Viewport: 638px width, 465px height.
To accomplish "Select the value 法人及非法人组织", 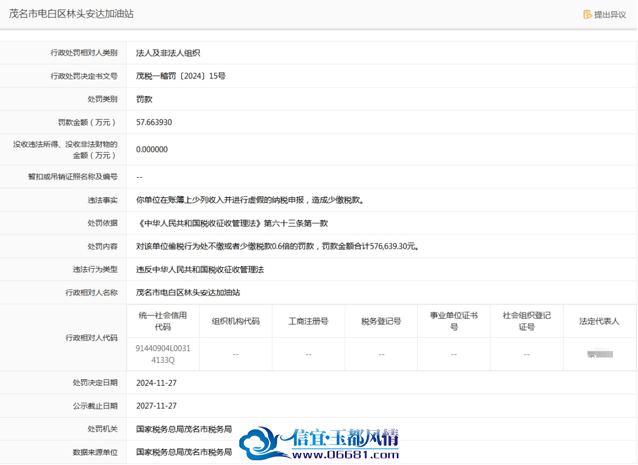I will (168, 53).
